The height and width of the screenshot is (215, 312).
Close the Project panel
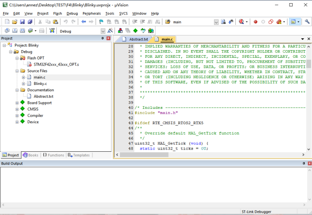pyautogui.click(x=108, y=38)
